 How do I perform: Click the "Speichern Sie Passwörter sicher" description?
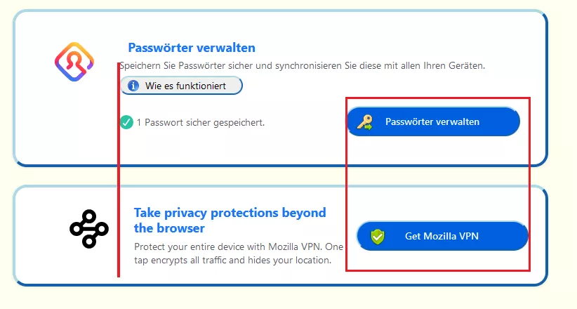[x=302, y=65]
